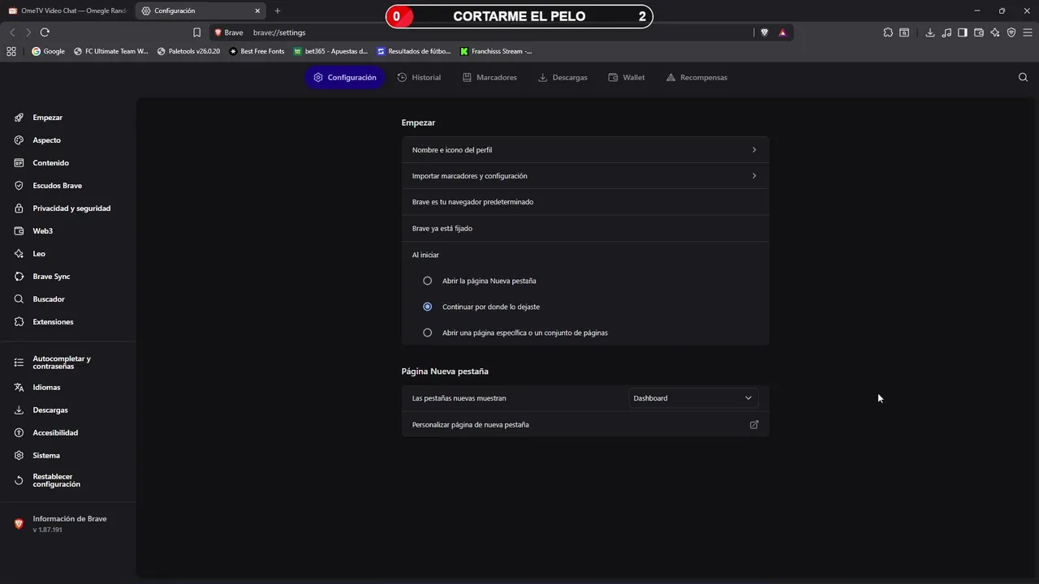Open the Brave Wallet icon in toolbar
This screenshot has height=584, width=1039.
pyautogui.click(x=979, y=32)
